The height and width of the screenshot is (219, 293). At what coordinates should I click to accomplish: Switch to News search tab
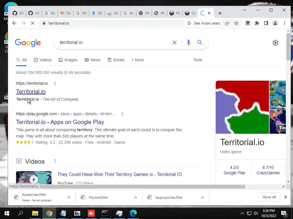tap(93, 60)
